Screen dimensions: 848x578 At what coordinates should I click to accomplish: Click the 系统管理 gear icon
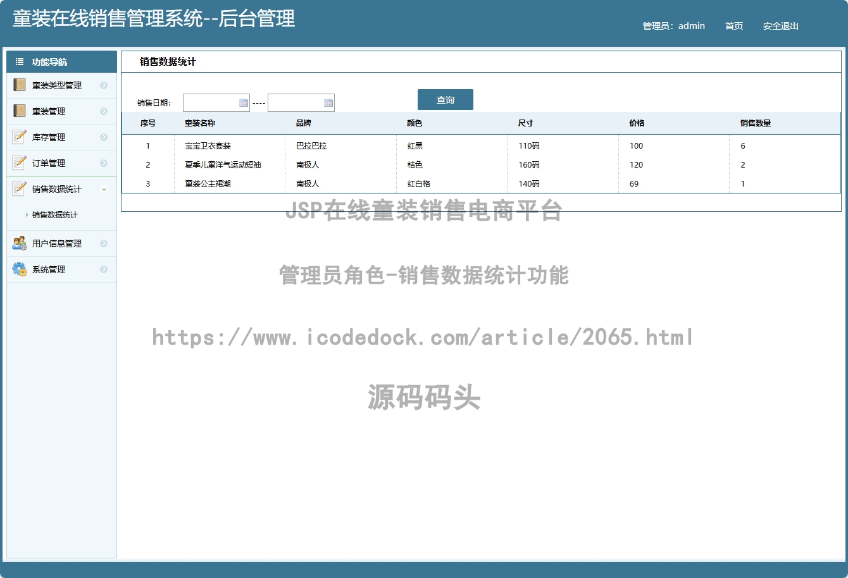click(x=19, y=269)
